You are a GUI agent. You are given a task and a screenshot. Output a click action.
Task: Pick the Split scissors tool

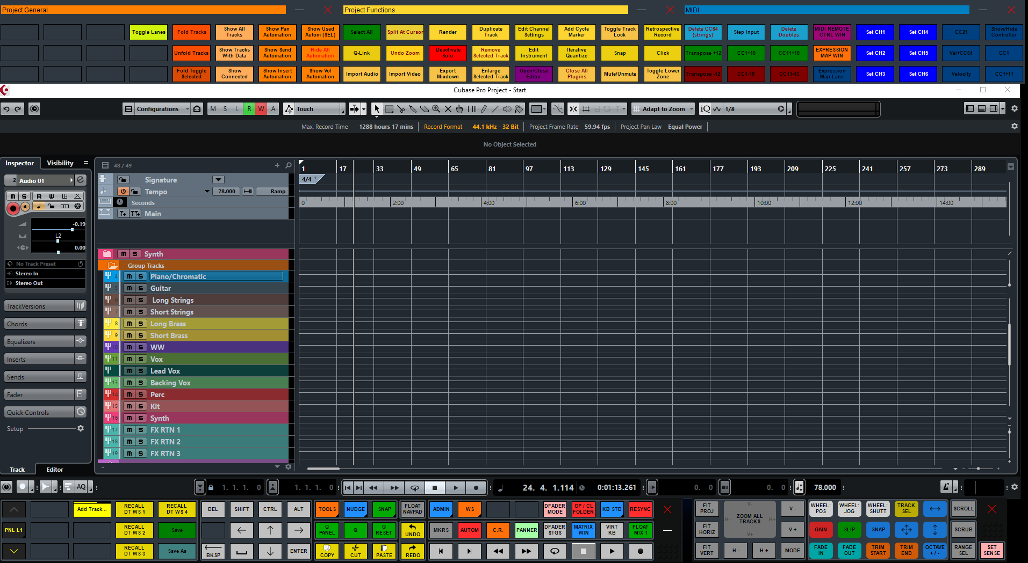401,109
